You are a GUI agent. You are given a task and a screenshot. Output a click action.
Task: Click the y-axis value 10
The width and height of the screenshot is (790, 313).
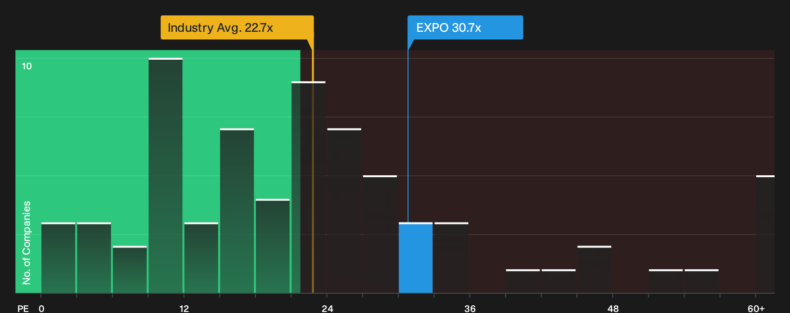pyautogui.click(x=27, y=66)
